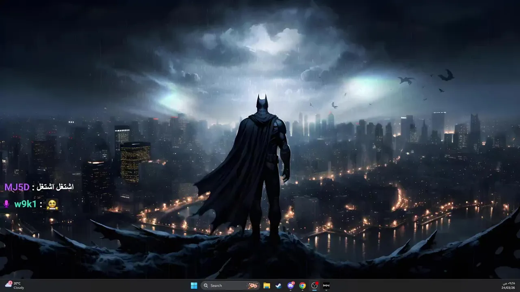The height and width of the screenshot is (292, 520).
Task: Click the w9k1 username in overlay
Action: (x=25, y=204)
